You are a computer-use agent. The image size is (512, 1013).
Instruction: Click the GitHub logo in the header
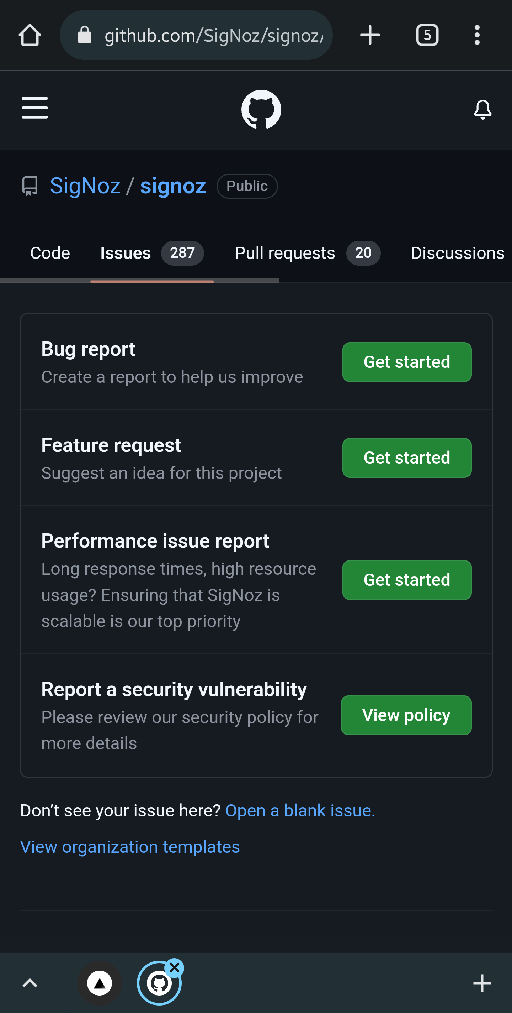pyautogui.click(x=261, y=109)
